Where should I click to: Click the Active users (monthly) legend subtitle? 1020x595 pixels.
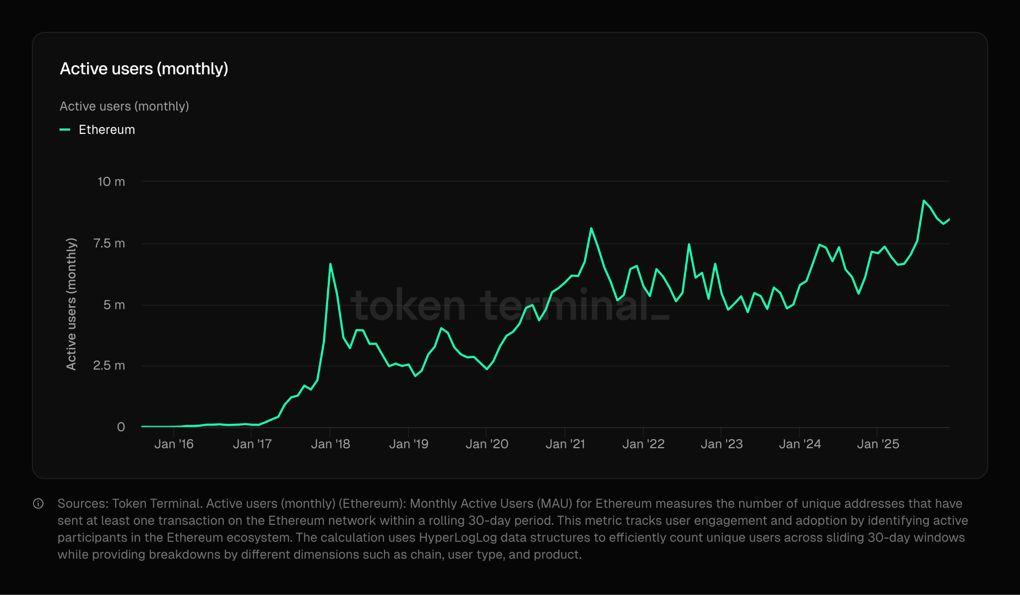[x=124, y=106]
